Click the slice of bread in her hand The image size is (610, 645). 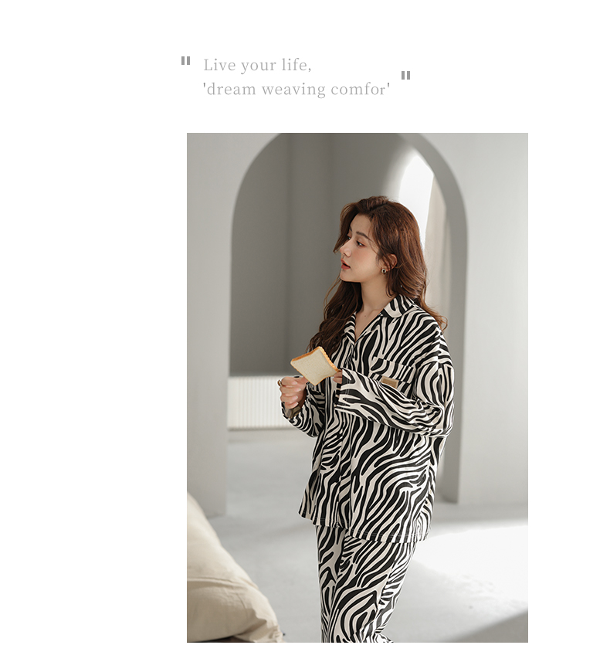pos(315,365)
